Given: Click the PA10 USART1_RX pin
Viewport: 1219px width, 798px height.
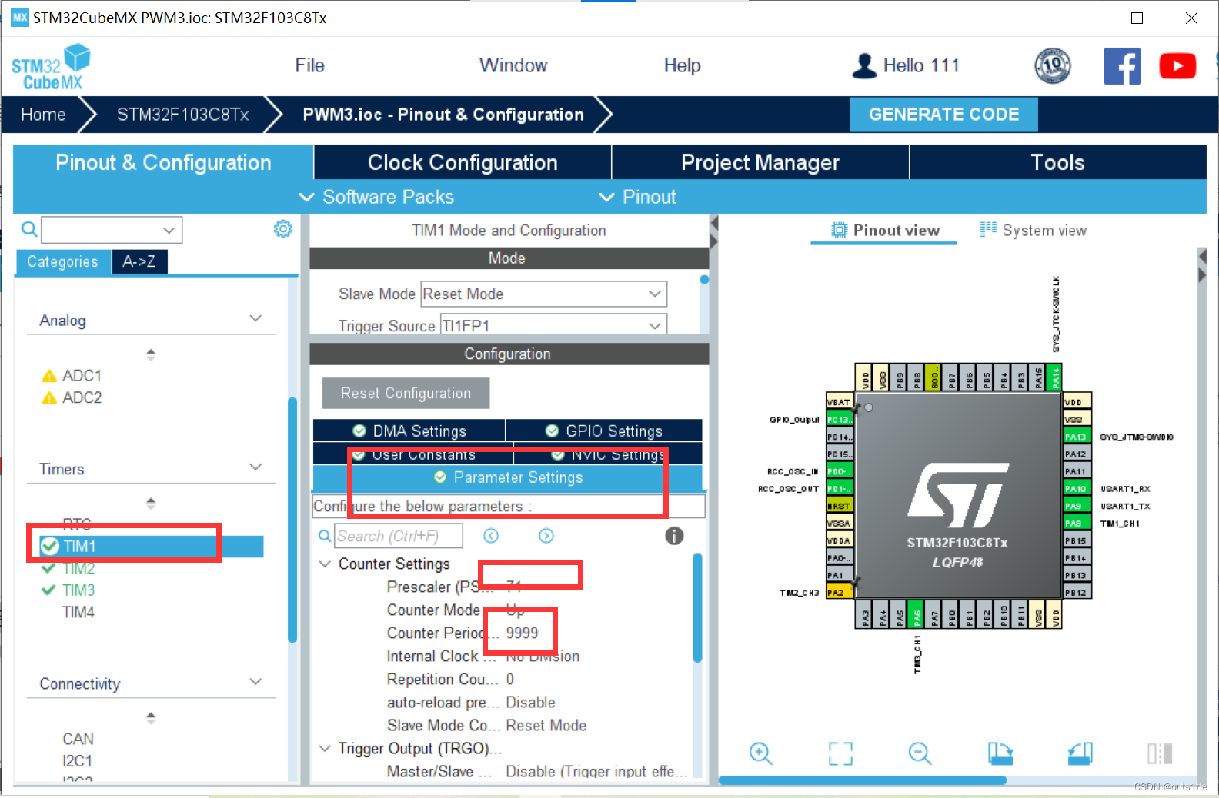Looking at the screenshot, I should pos(1076,489).
